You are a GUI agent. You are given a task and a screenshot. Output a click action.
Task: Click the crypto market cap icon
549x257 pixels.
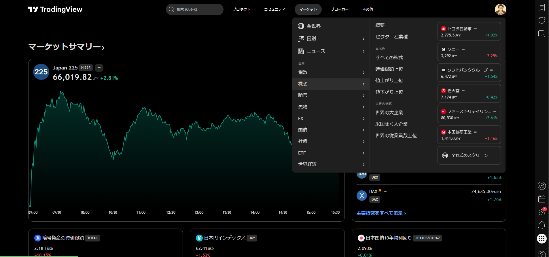[x=38, y=238]
